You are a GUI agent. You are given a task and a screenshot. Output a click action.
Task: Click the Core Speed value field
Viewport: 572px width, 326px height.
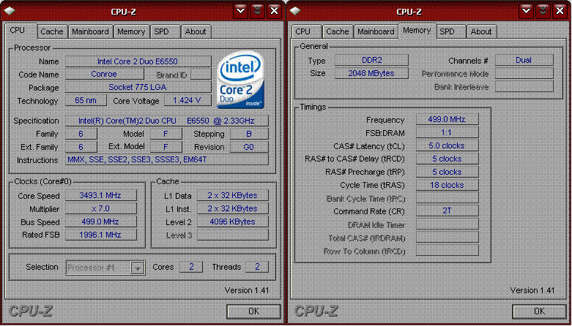coord(100,195)
